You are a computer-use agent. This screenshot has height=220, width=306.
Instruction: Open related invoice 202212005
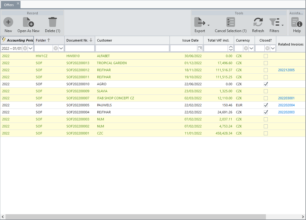coord(286,70)
